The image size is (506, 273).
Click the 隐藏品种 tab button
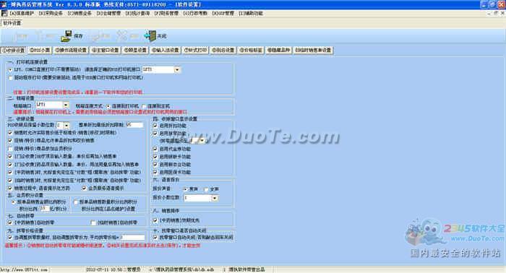pos(279,51)
